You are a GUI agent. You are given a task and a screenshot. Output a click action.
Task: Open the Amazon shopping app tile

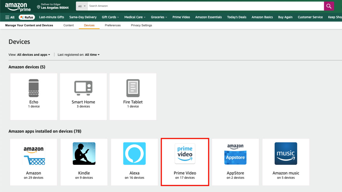coord(33,162)
